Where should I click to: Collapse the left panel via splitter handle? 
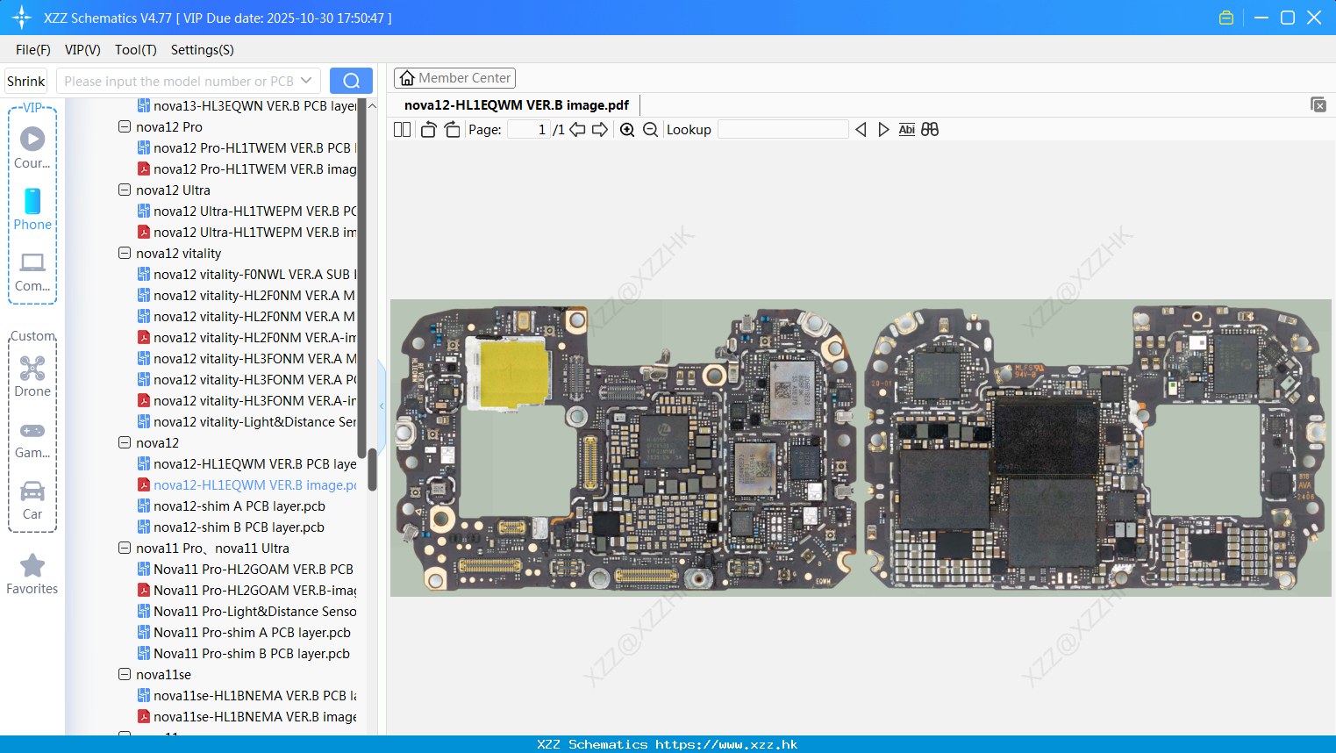point(382,405)
